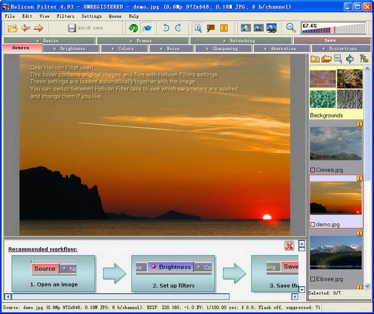Open the Filters menu
This screenshot has height=314, width=374.
point(66,16)
